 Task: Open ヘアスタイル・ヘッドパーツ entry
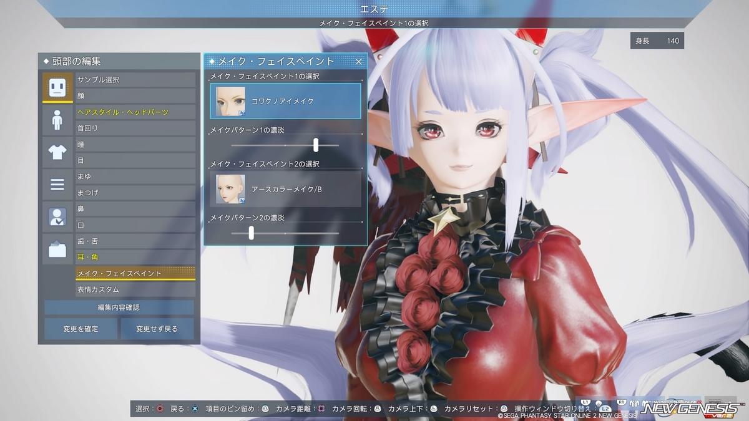[x=135, y=112]
